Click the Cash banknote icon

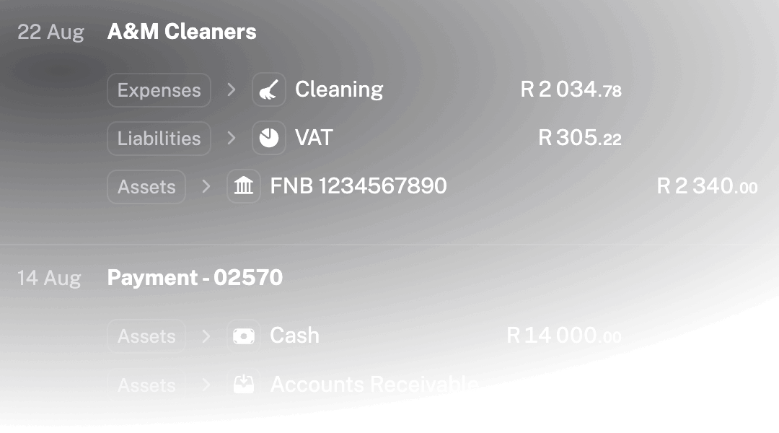click(243, 336)
